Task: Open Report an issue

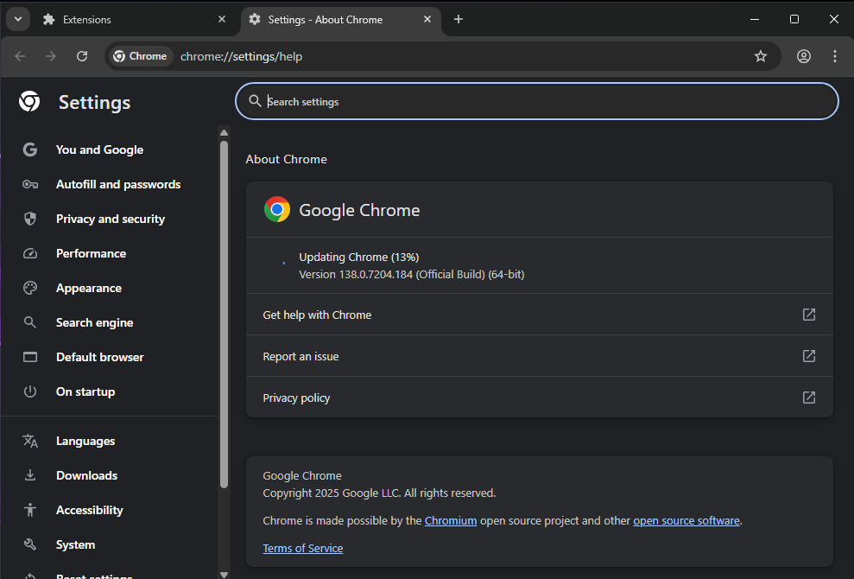Action: (x=540, y=356)
